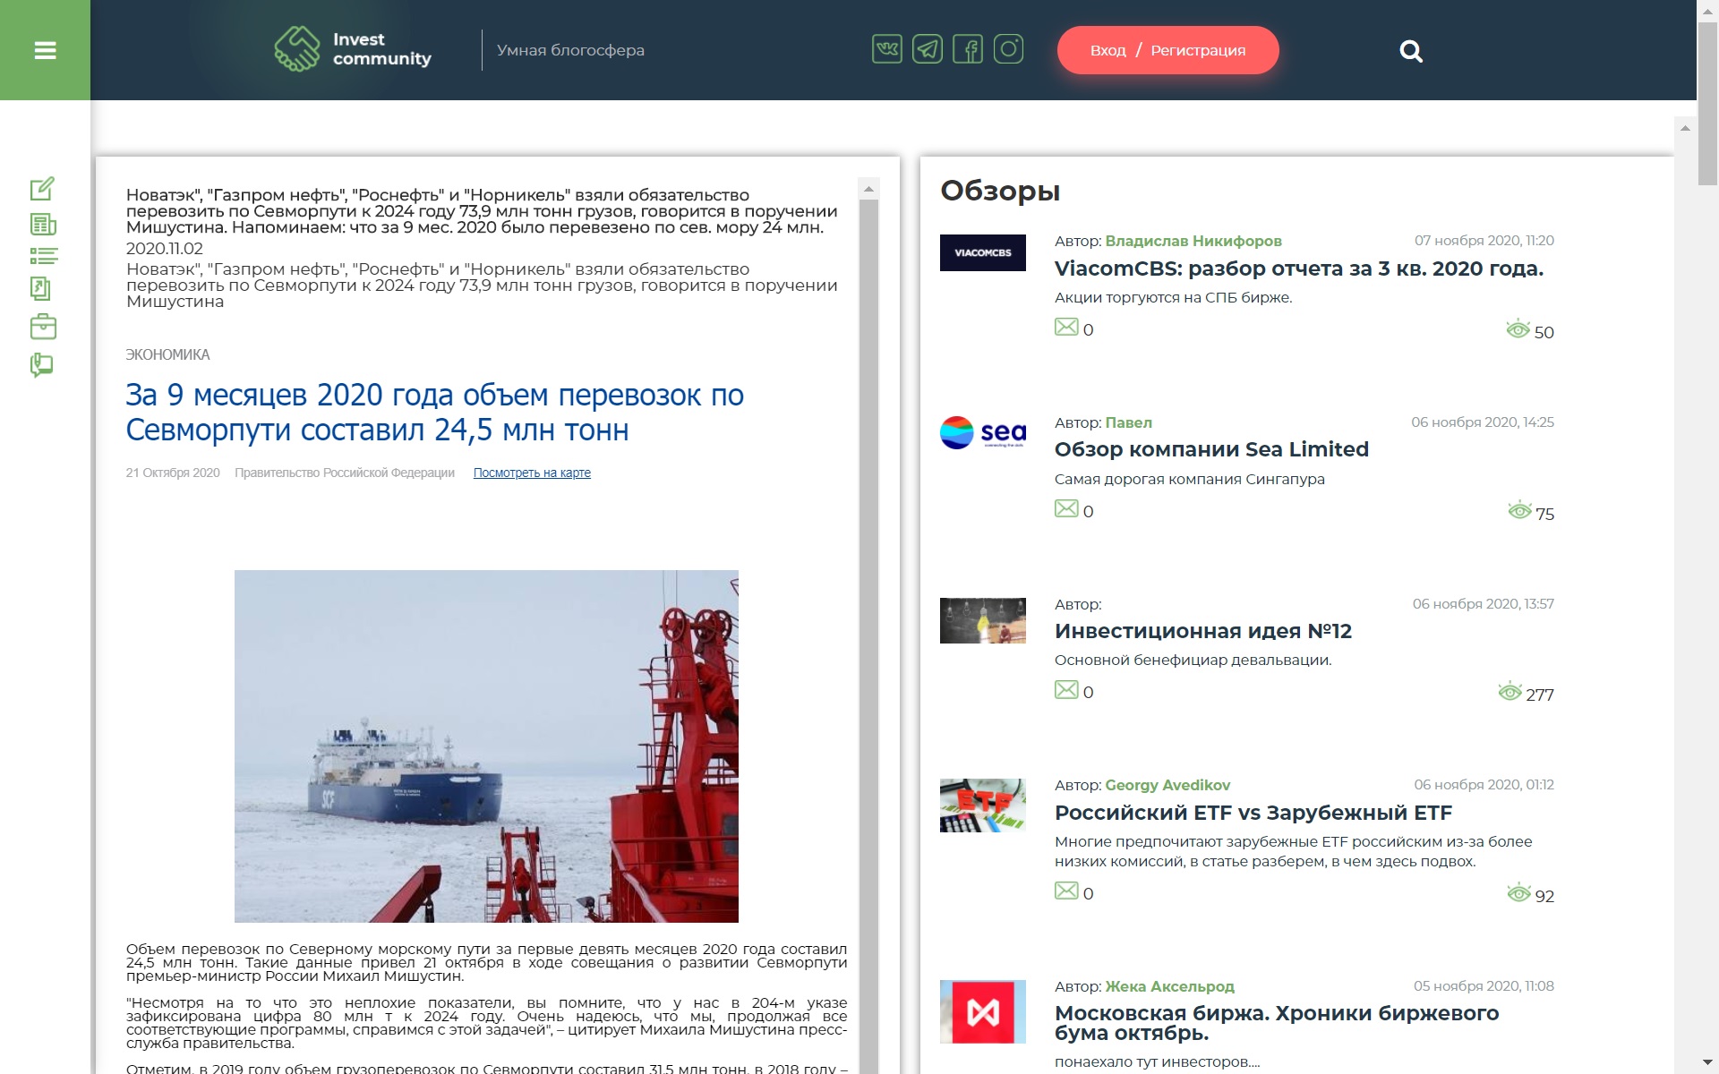Click page scrollbar up arrow beside Обзоры
This screenshot has width=1719, height=1074.
1685,128
